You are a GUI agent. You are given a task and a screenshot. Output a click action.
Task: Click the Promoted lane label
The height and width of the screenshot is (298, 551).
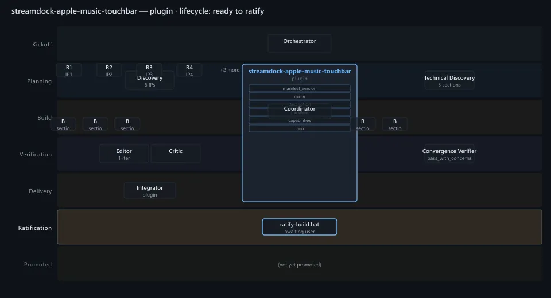click(x=38, y=265)
